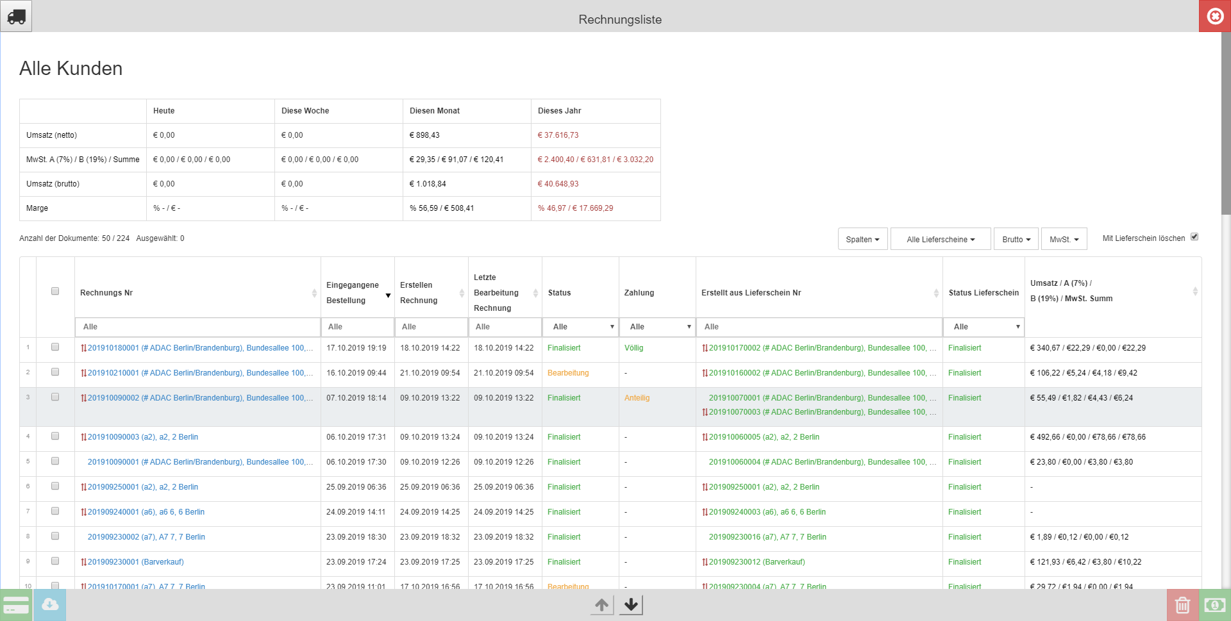Click the red trash can icon

tap(1182, 605)
